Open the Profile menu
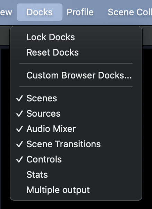Viewport: 152px width, 209px height. [x=80, y=12]
